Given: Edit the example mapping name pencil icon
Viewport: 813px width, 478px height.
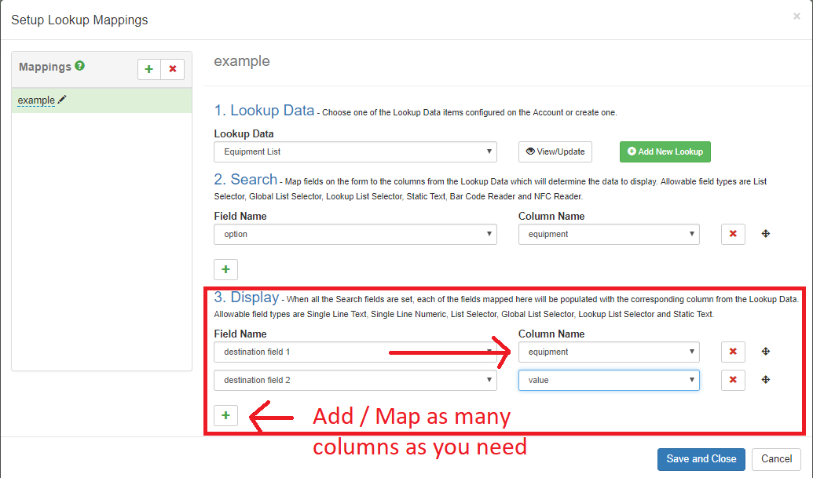Looking at the screenshot, I should 62,100.
